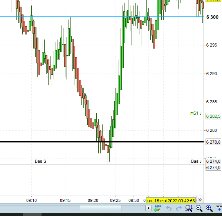The width and height of the screenshot is (222, 216).
Task: Click the auto-fit zoom magnifier icon
Action: 189,208
